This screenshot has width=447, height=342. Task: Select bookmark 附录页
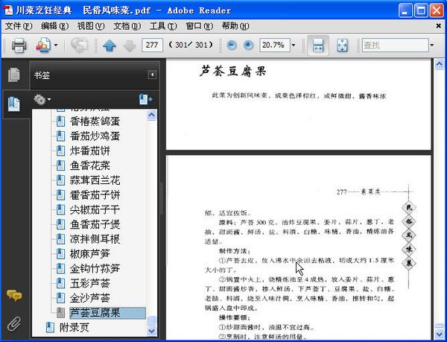74,327
